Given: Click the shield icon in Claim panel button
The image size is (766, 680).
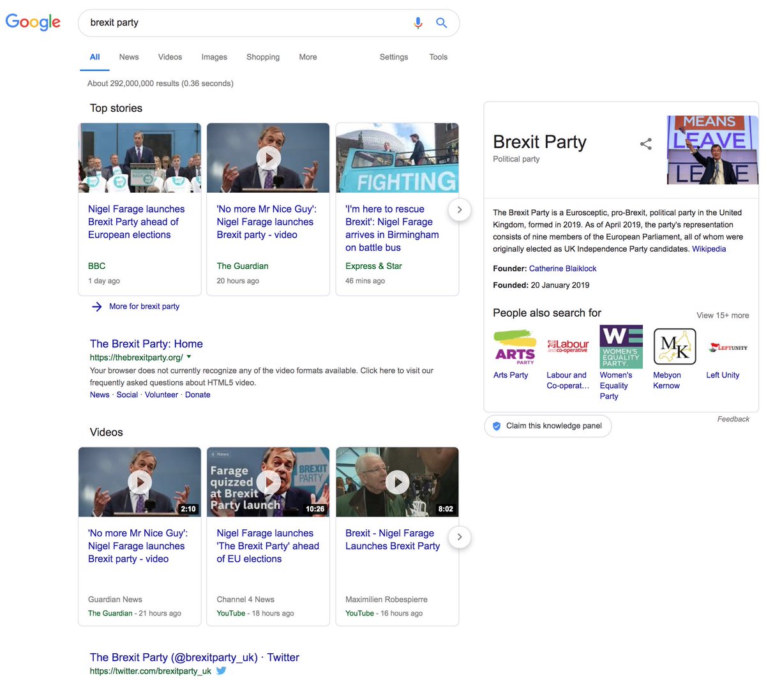Looking at the screenshot, I should tap(497, 426).
